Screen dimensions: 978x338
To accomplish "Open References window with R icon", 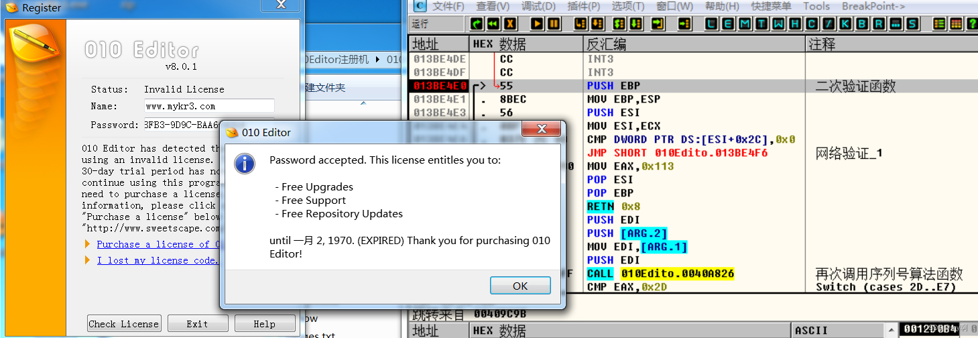I will tap(879, 24).
